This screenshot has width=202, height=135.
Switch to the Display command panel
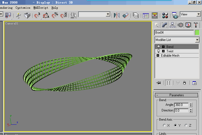tap(188, 25)
